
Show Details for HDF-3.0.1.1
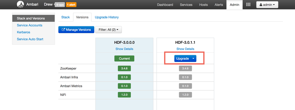click(x=185, y=49)
